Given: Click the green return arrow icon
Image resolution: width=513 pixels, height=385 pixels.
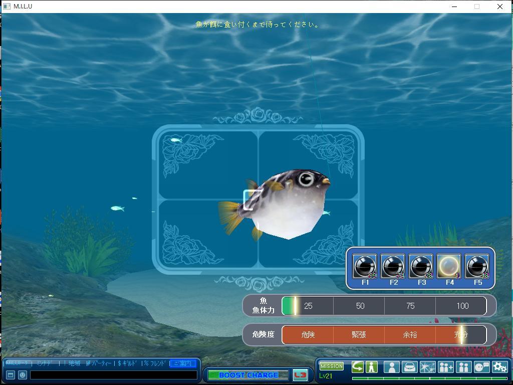Looking at the screenshot, I should pyautogui.click(x=357, y=367).
